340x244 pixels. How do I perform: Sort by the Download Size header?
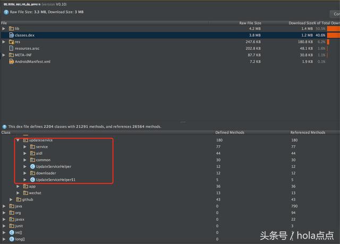[x=301, y=23]
